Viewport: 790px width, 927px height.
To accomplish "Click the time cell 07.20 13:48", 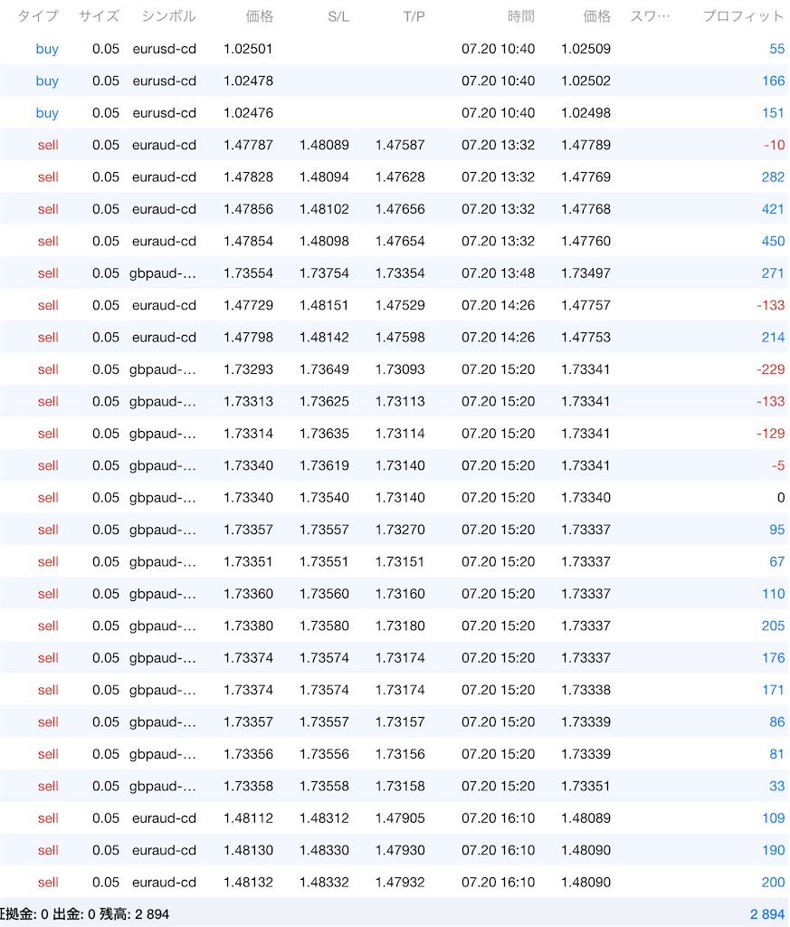I will click(498, 273).
